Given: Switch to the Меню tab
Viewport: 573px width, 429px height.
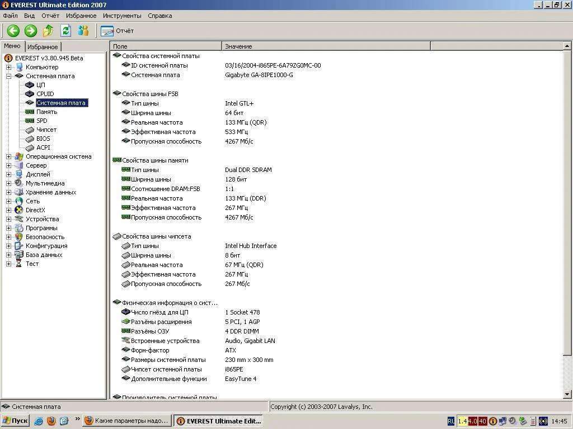Looking at the screenshot, I should coord(12,46).
